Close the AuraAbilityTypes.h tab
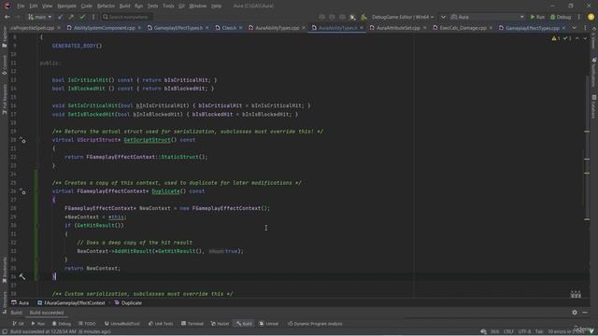 [362, 28]
